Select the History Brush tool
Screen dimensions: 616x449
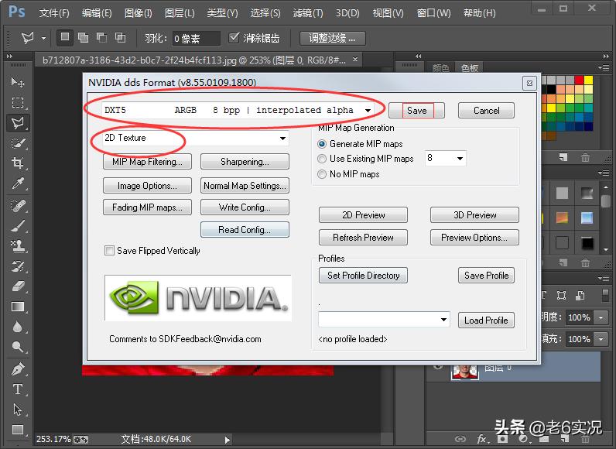(17, 266)
